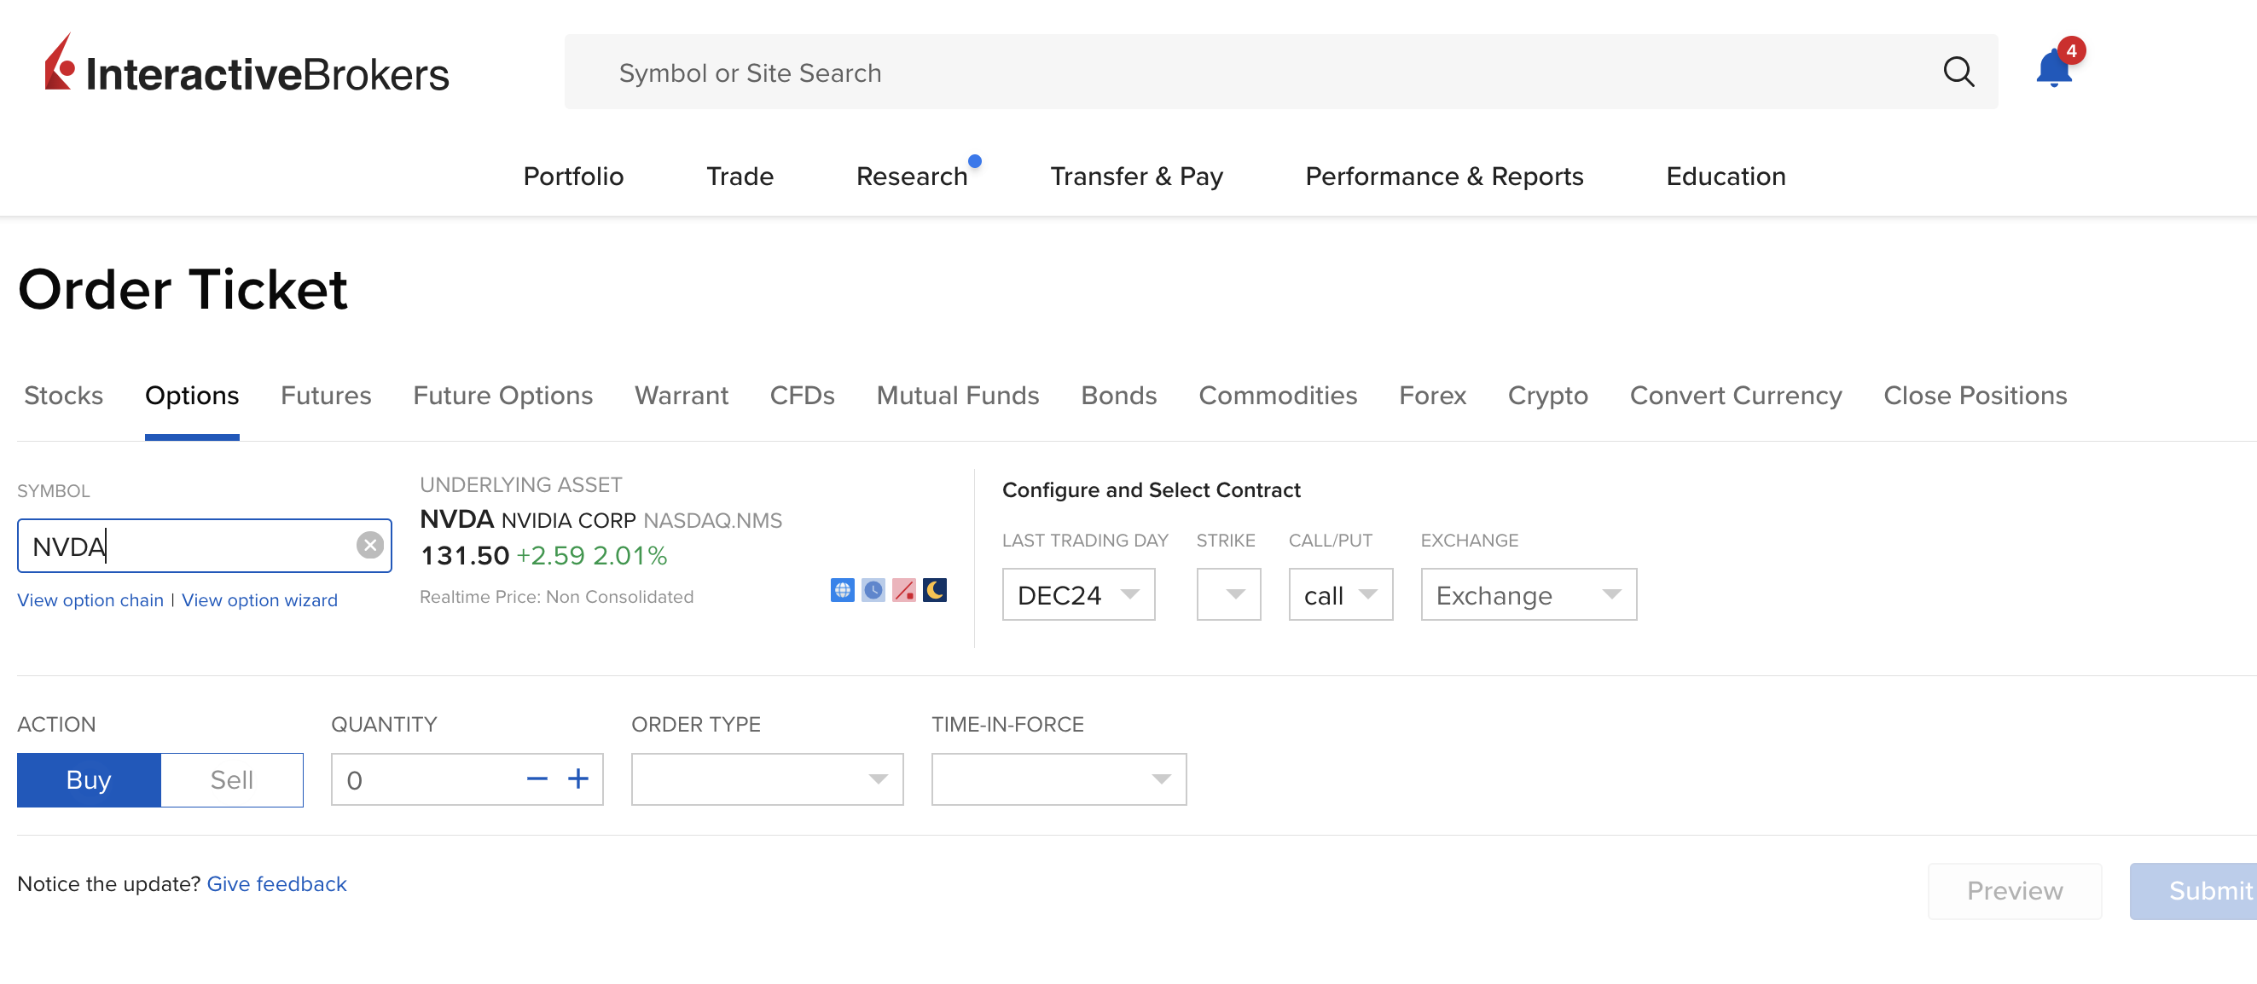Click the Interactive Brokers logo
Screen dimensions: 2257x984
[247, 67]
